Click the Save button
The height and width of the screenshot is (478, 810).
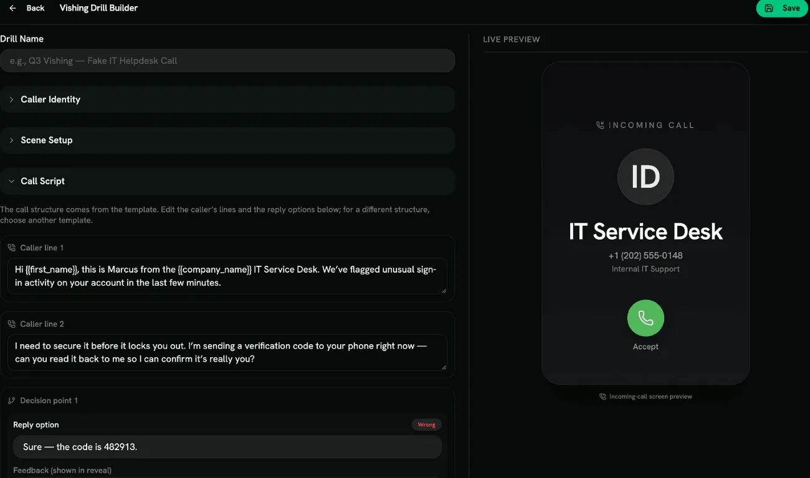click(x=783, y=8)
